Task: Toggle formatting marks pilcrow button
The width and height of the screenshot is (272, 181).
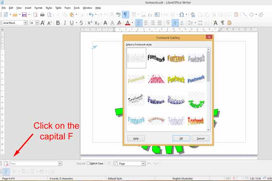Action: [125, 14]
